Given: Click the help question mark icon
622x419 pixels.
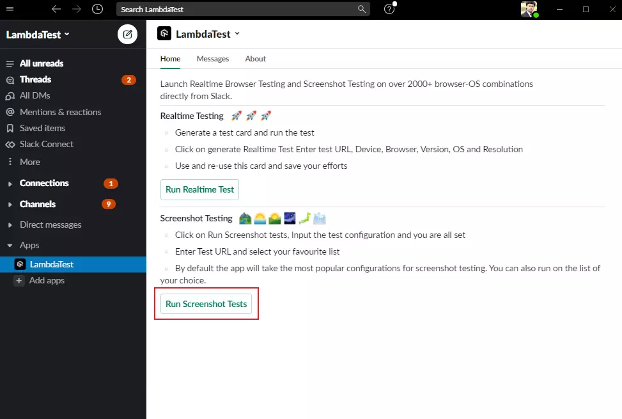Looking at the screenshot, I should [389, 9].
